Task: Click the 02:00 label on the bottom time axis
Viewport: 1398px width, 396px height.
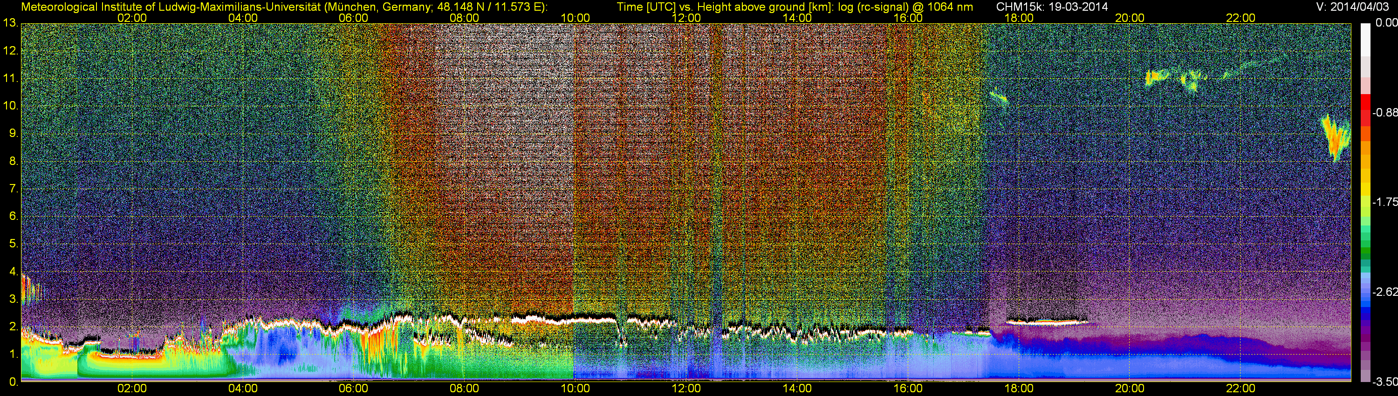Action: point(132,389)
